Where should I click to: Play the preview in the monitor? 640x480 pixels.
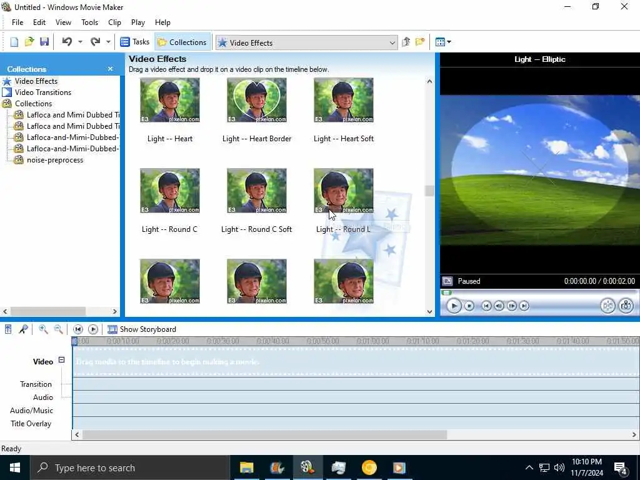click(454, 306)
